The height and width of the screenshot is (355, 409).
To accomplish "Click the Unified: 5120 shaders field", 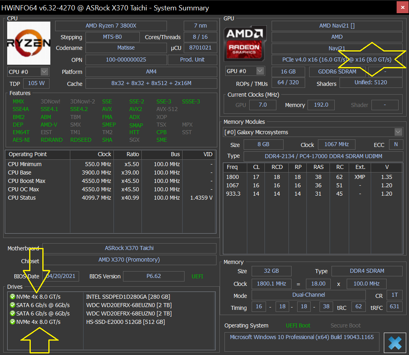I will (371, 82).
